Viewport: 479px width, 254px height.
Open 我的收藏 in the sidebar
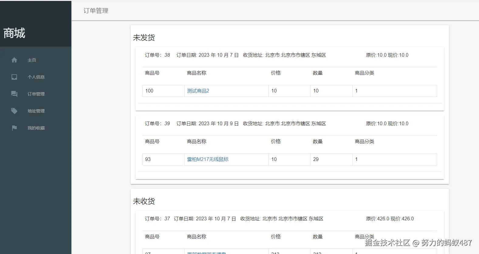(x=36, y=128)
